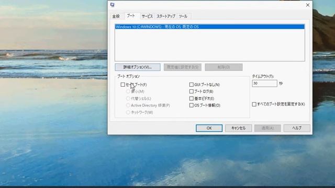
Task: Open 詳細オプション(V)... advanced options
Action: [138, 67]
